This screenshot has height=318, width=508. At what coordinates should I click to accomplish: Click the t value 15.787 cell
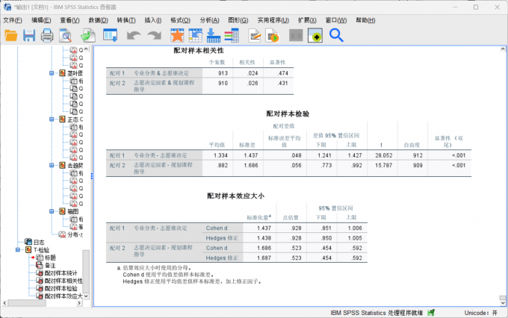point(382,168)
